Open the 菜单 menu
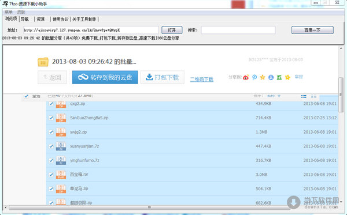This screenshot has width=347, height=215. pyautogui.click(x=9, y=12)
